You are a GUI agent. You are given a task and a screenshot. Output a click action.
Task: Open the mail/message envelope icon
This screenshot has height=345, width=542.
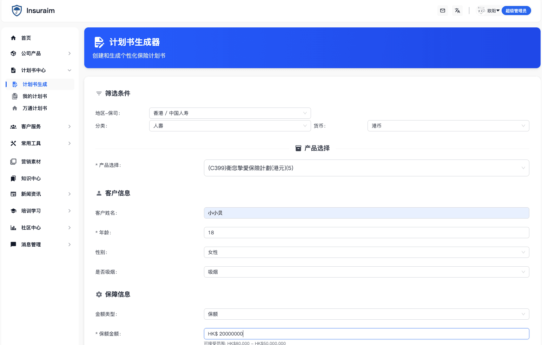442,11
